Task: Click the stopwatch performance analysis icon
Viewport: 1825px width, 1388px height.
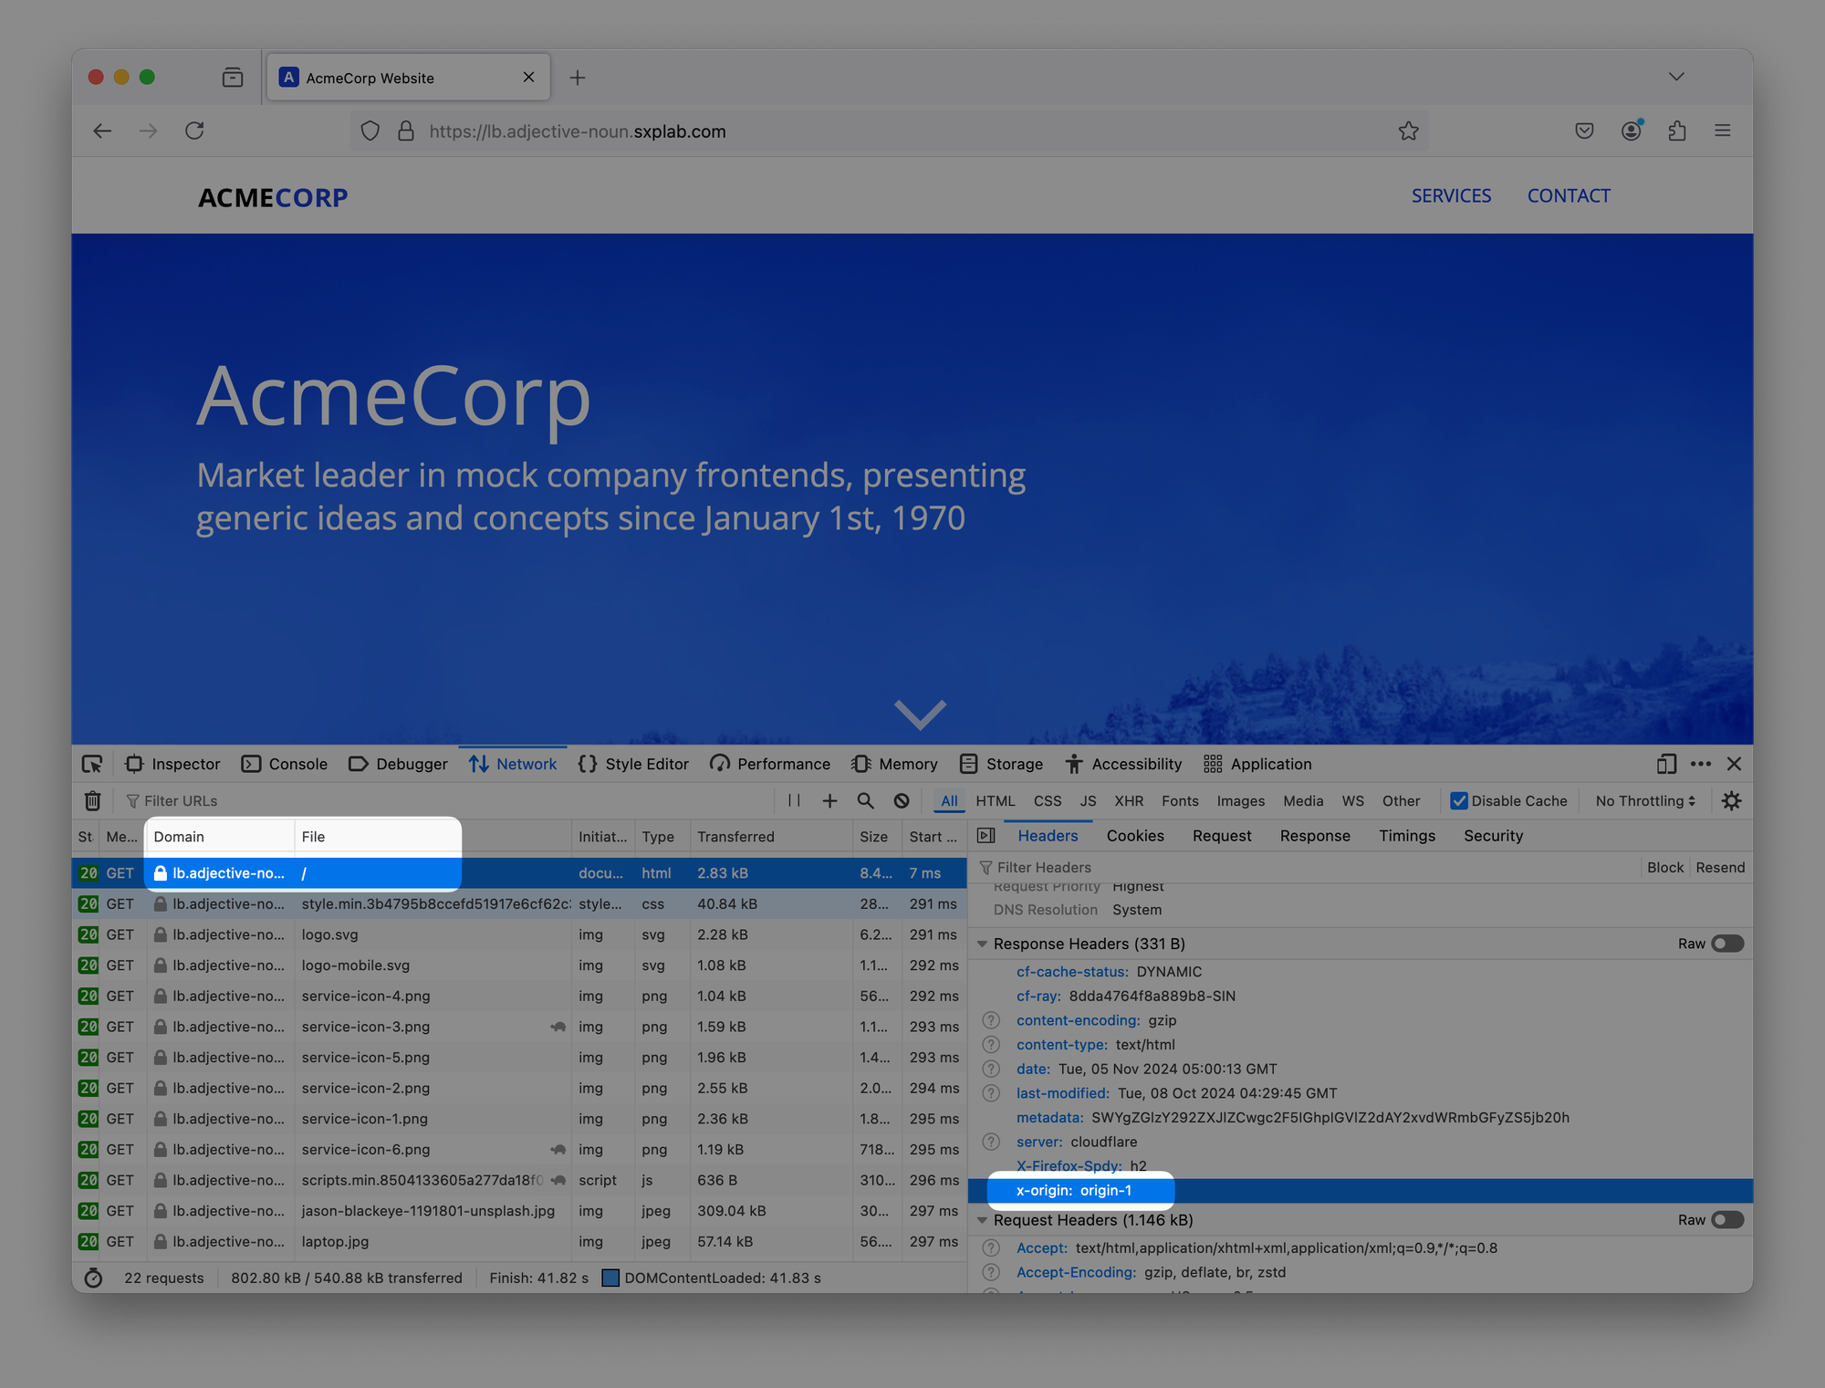Action: [x=93, y=1278]
